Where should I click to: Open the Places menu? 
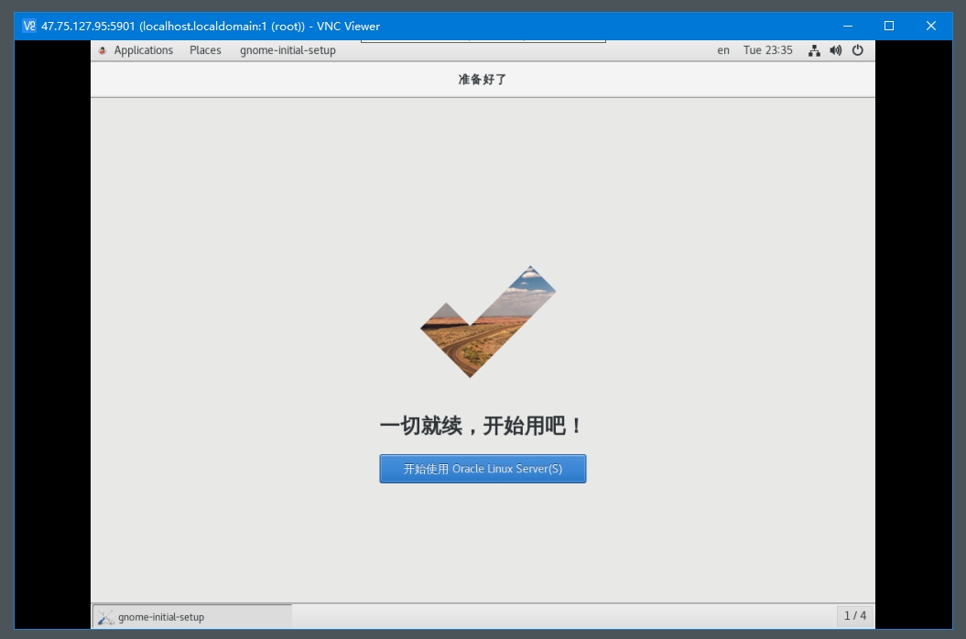[x=205, y=50]
